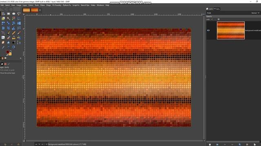The image size is (261, 146).
Task: Switch to the Paths tab
Action: [217, 9]
